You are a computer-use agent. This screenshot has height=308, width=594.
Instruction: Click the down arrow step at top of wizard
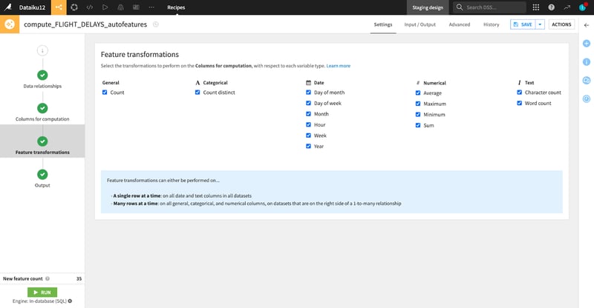(x=42, y=50)
